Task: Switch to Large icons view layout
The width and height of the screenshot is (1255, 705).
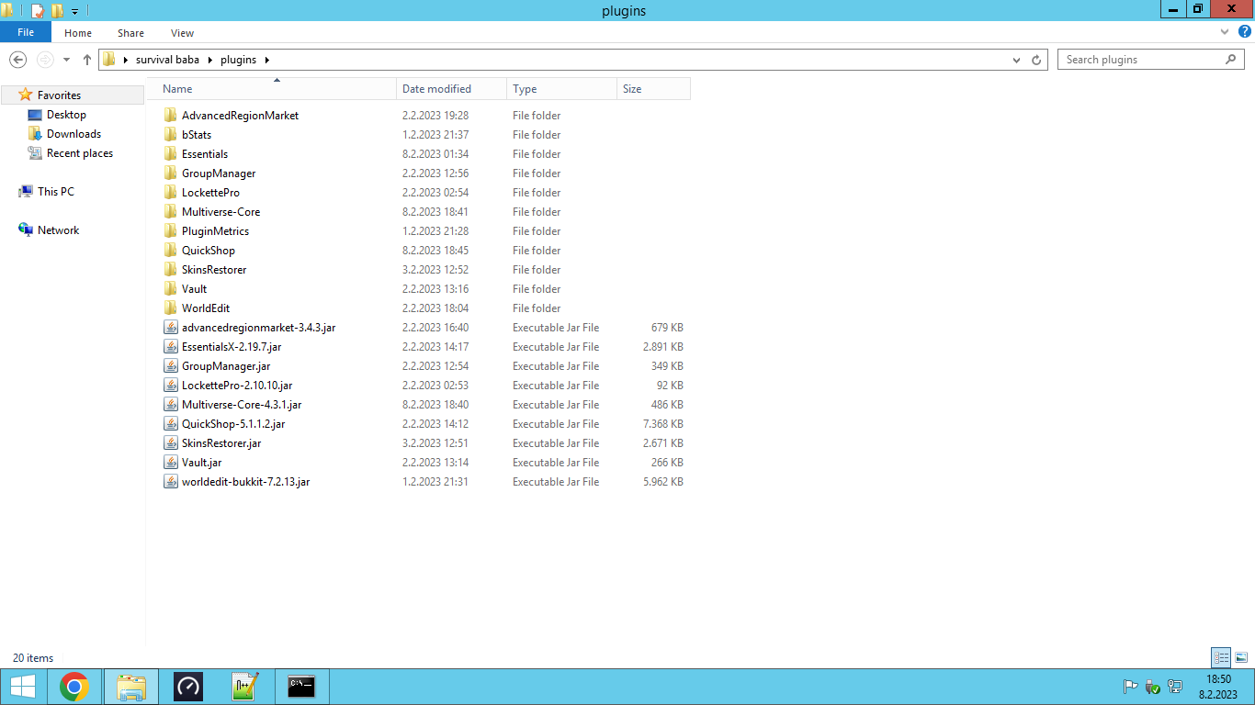Action: click(x=1241, y=657)
